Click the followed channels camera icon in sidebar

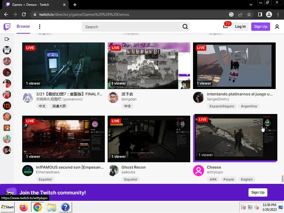pos(7,39)
